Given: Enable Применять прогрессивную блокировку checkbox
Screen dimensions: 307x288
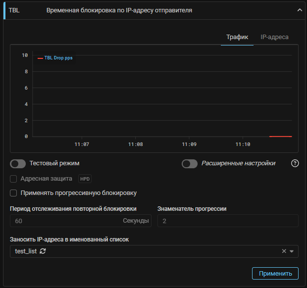Looking at the screenshot, I should (x=14, y=193).
